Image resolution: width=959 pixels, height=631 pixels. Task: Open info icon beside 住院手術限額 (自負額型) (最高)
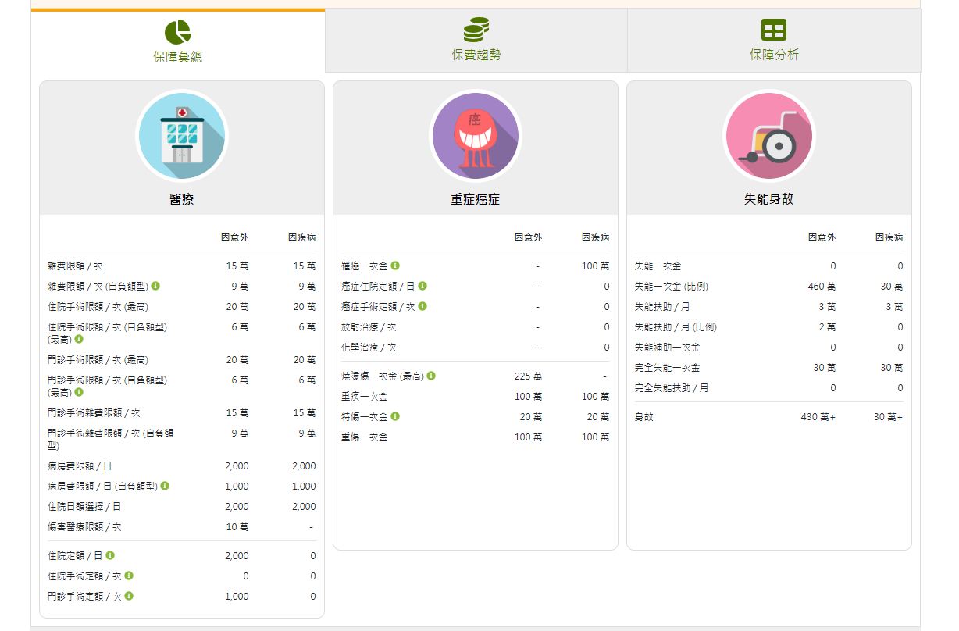pyautogui.click(x=79, y=339)
